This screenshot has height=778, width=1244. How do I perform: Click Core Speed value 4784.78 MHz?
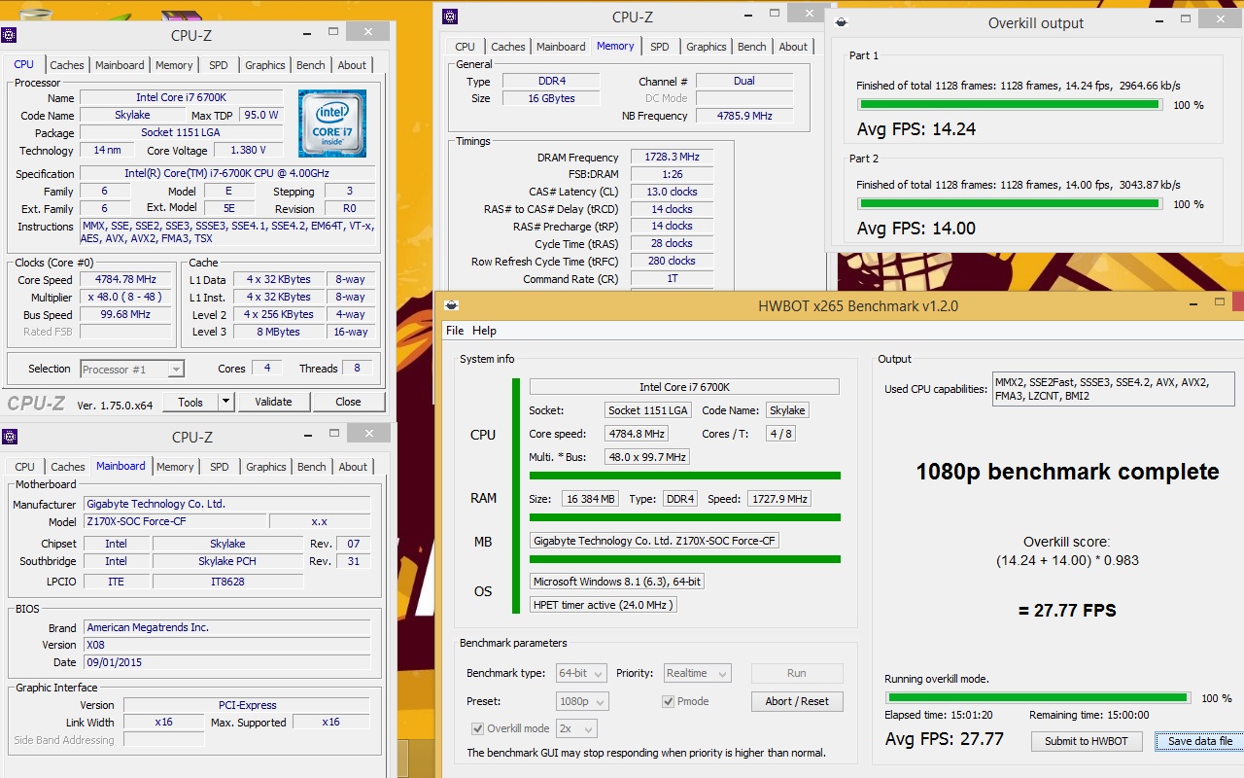(126, 280)
